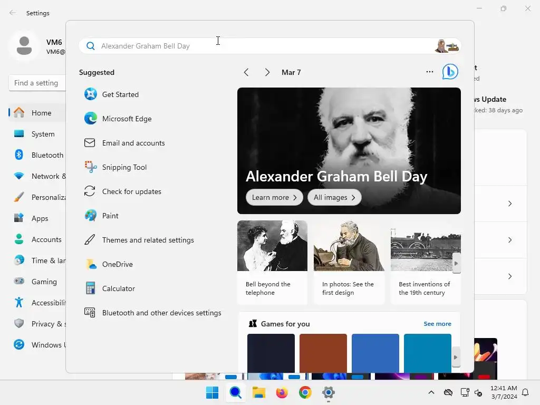Open In photos: See the first design card

349,263
